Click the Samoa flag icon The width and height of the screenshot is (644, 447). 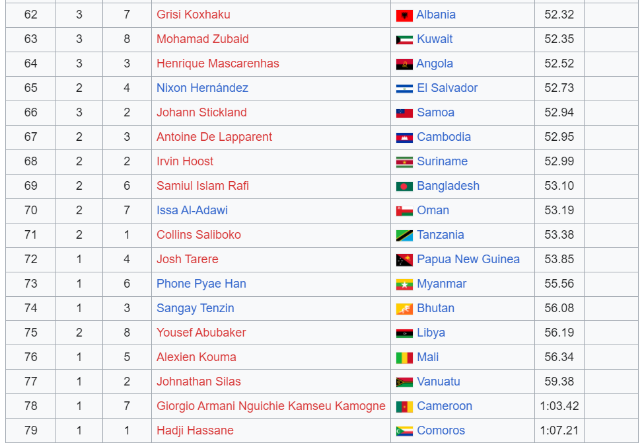point(404,113)
